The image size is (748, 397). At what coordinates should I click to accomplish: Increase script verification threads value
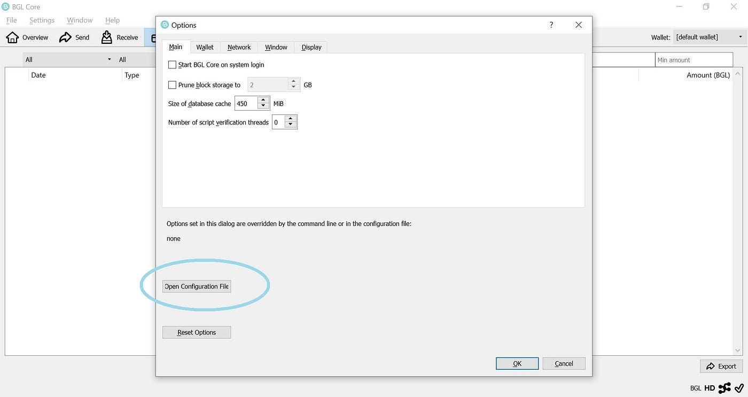[290, 119]
